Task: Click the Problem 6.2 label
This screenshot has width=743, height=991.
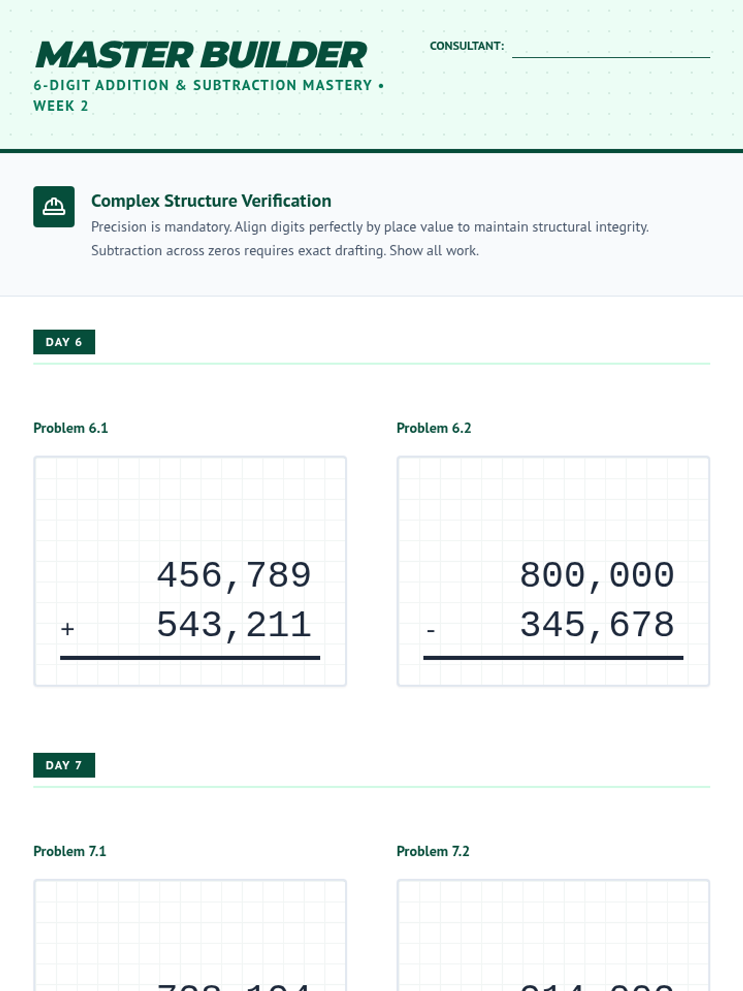Action: pos(433,428)
